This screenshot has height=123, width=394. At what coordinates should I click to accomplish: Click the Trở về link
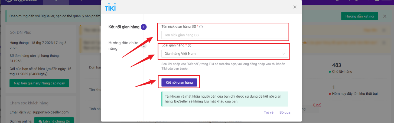click(x=269, y=112)
